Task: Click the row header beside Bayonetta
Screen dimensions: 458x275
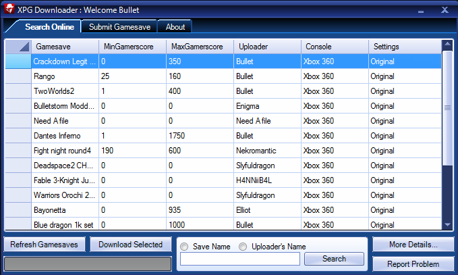Action: pos(18,210)
